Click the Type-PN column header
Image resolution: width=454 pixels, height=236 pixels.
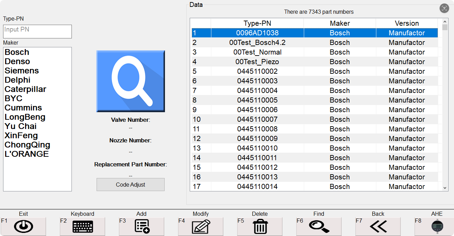[x=257, y=23]
